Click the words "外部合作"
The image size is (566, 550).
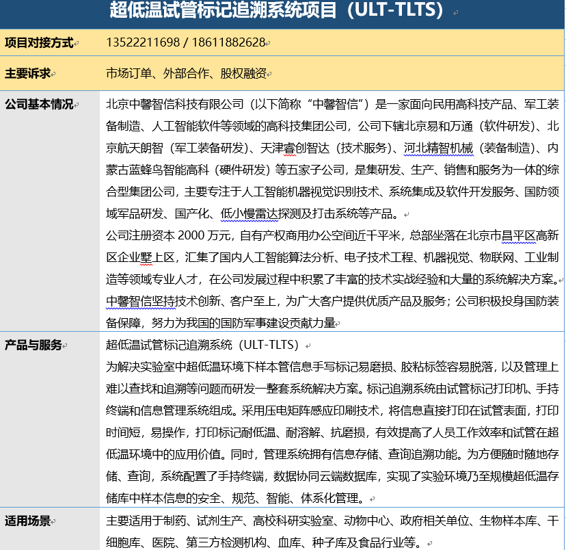tap(186, 74)
